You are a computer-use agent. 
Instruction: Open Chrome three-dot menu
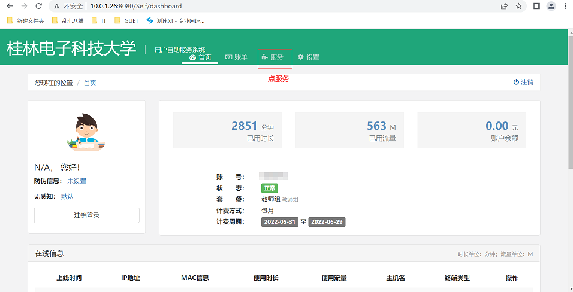pyautogui.click(x=565, y=6)
